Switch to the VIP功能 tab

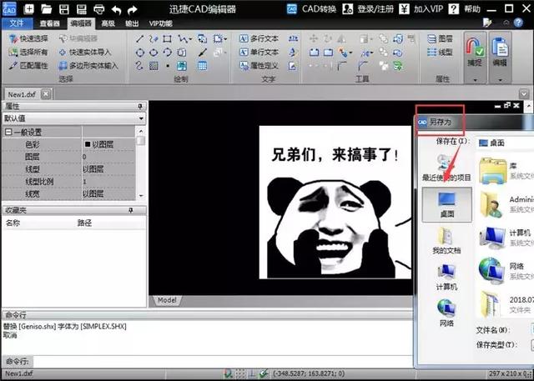point(160,23)
